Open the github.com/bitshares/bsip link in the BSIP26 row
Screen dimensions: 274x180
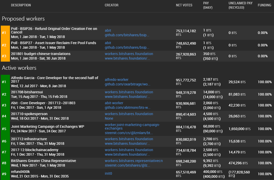point(127,35)
